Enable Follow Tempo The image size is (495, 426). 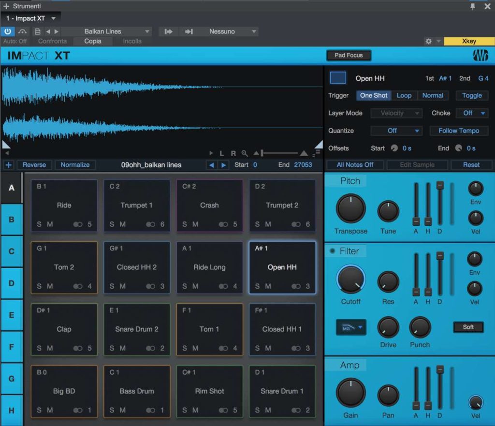click(459, 131)
